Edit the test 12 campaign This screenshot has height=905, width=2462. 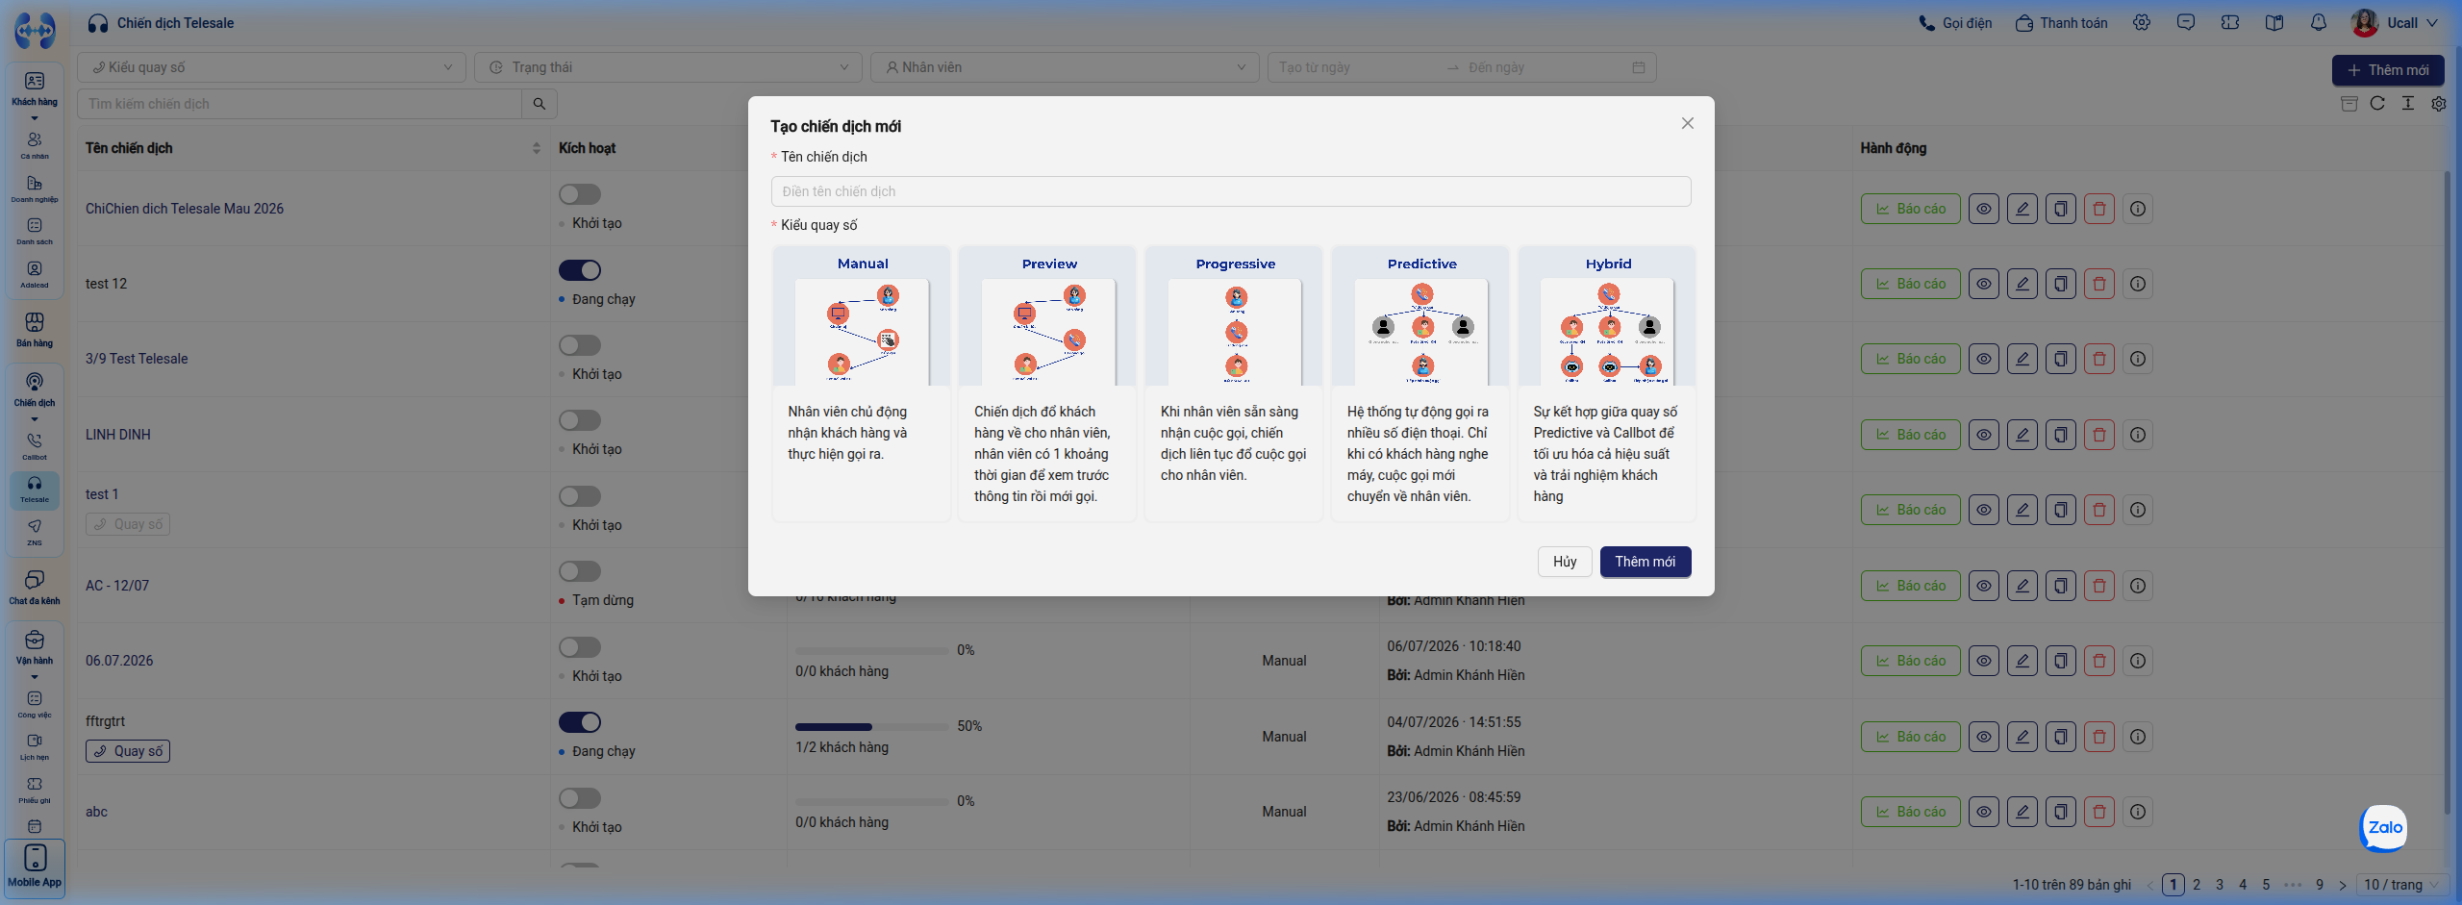pos(2022,284)
